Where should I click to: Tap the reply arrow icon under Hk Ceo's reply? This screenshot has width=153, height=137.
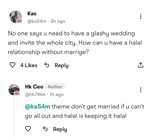tap(45, 129)
